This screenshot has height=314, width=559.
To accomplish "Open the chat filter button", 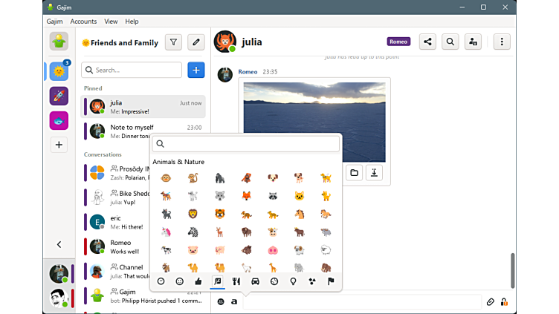I will pyautogui.click(x=173, y=42).
